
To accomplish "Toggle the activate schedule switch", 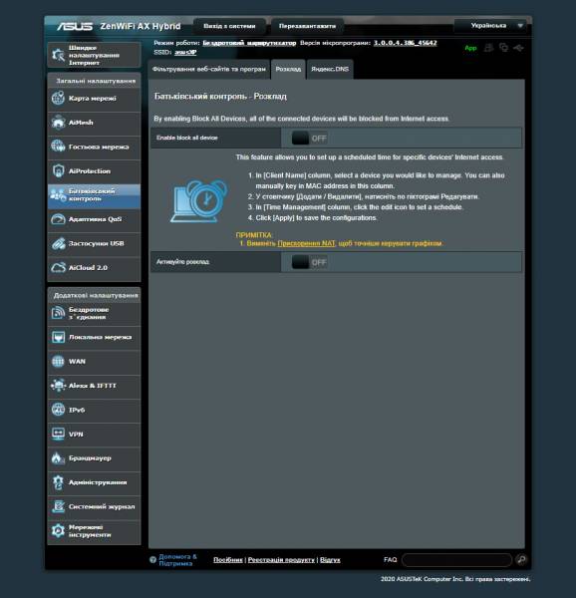I will (x=309, y=262).
